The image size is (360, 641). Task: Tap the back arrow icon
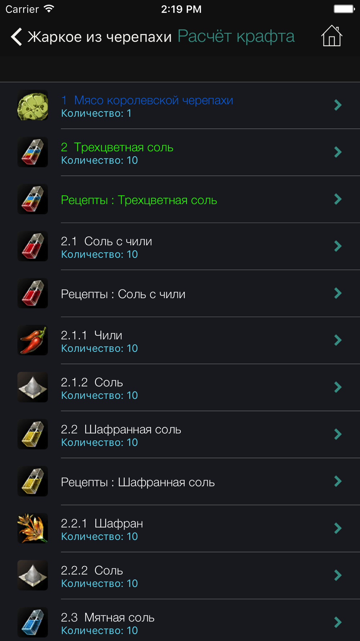(17, 37)
